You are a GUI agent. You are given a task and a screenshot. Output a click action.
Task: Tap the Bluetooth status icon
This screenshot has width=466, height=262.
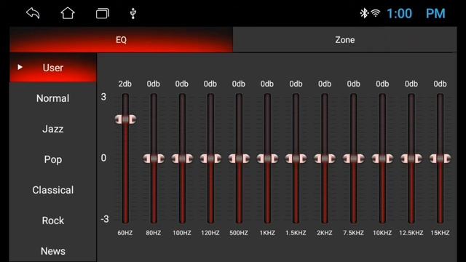(x=364, y=13)
